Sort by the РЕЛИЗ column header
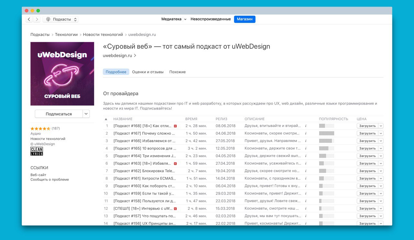This screenshot has height=240, width=414. [x=222, y=119]
